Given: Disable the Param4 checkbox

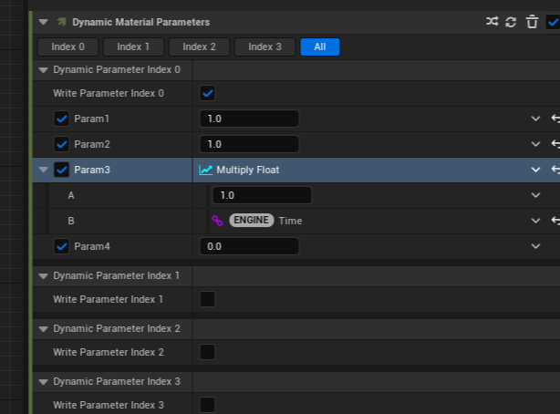Looking at the screenshot, I should (x=61, y=246).
